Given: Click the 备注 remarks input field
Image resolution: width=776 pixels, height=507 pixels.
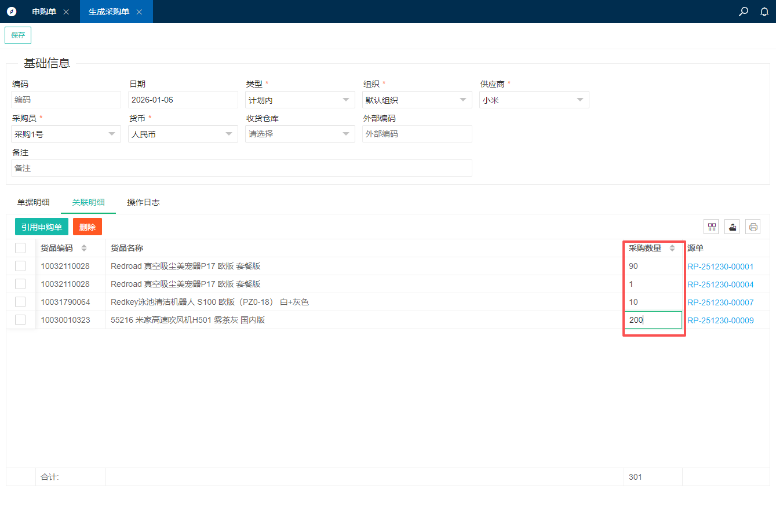Looking at the screenshot, I should (241, 168).
